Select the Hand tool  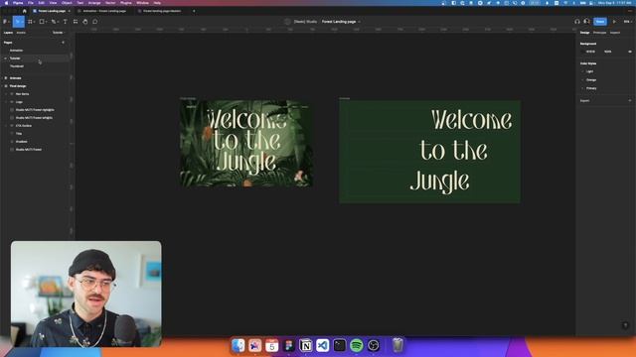point(85,22)
